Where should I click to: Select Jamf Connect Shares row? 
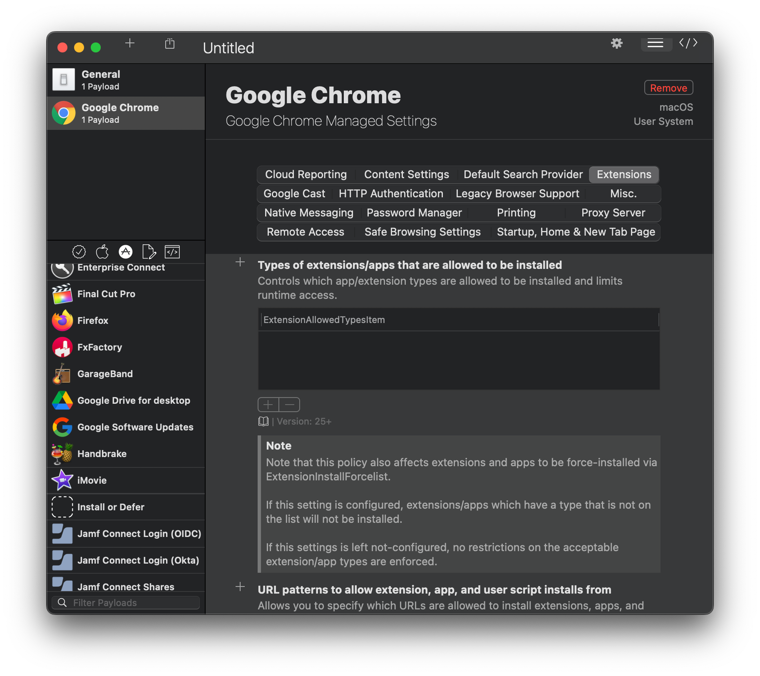tap(126, 583)
